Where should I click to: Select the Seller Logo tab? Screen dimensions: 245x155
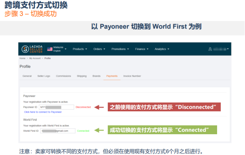tap(43, 76)
